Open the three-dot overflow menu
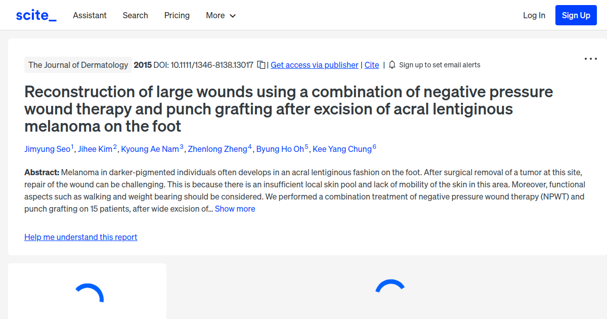The image size is (607, 319). point(590,59)
